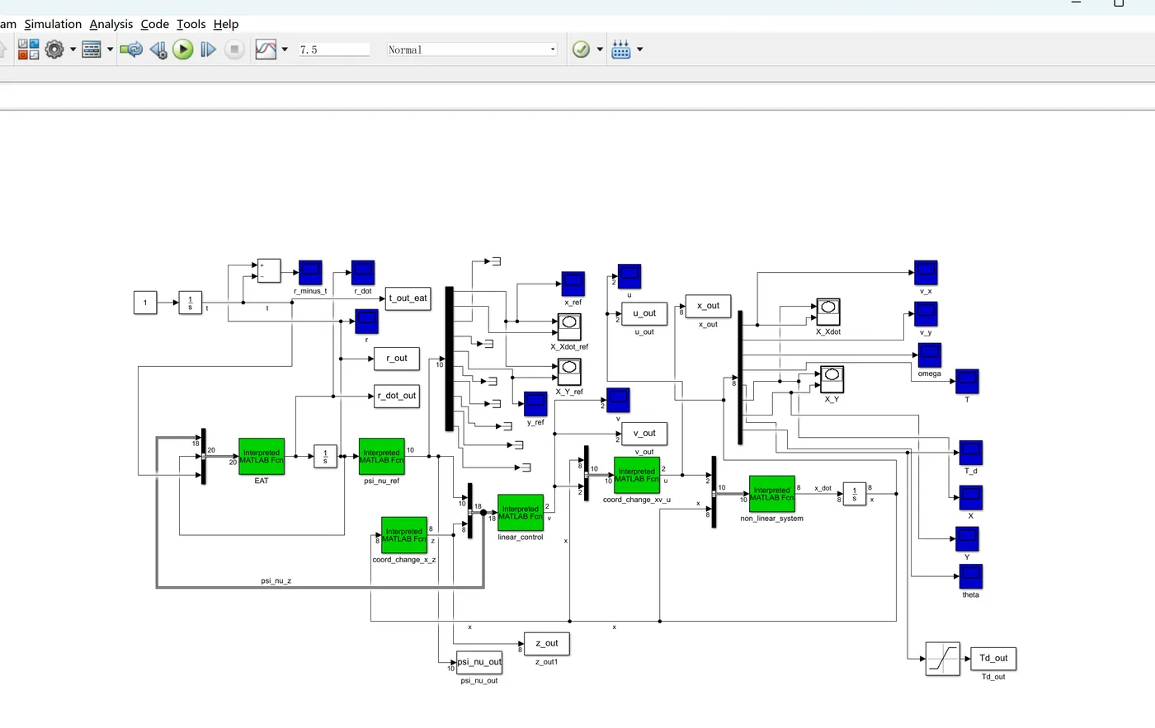Click the Update Diagram icon

pyautogui.click(x=130, y=49)
